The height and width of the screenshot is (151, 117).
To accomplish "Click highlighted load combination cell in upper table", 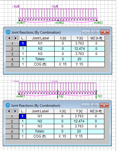I will 23,43.
